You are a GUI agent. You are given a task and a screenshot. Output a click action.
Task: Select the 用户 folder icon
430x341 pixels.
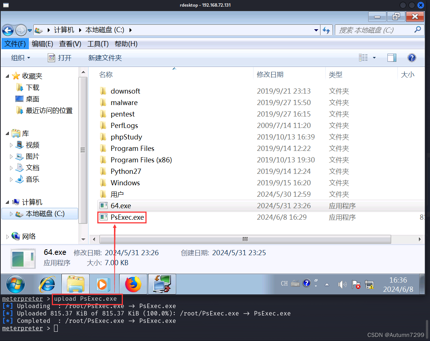[x=103, y=194]
